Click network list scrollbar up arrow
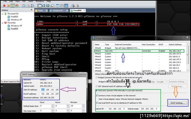 188,44
